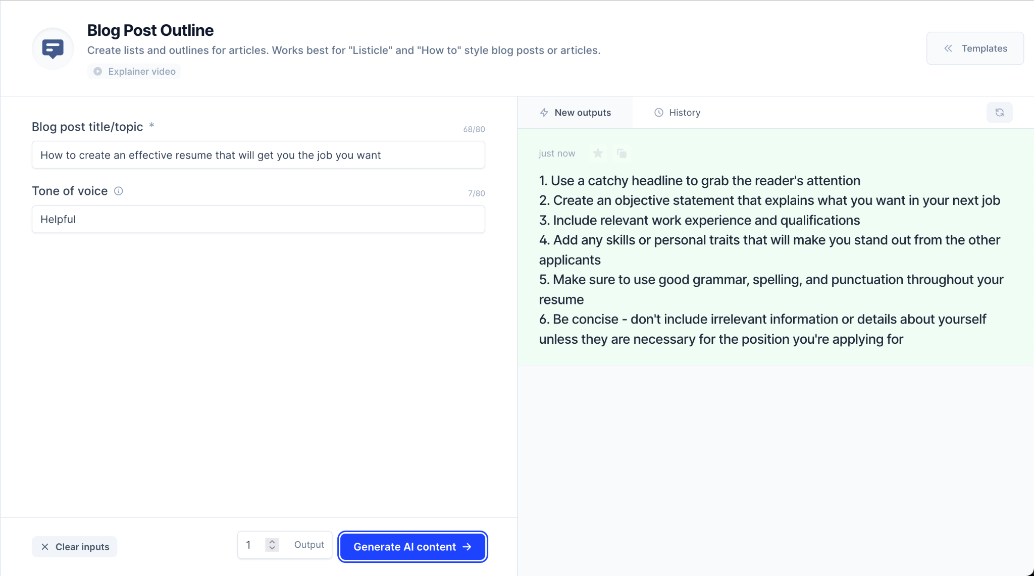Click the Explainer video play icon
This screenshot has width=1034, height=576.
click(98, 71)
